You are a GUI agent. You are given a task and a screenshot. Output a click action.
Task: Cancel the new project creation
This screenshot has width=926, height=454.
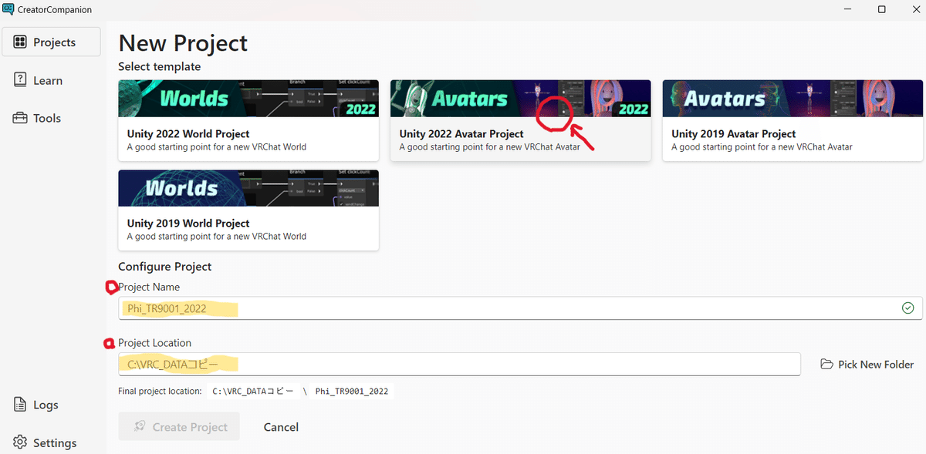click(281, 426)
